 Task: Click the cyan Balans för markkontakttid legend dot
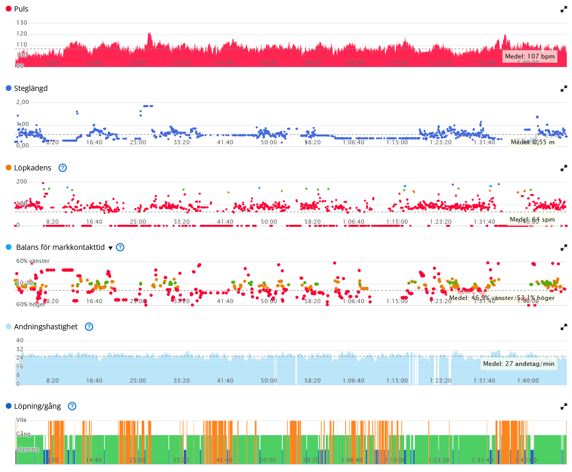coord(9,247)
